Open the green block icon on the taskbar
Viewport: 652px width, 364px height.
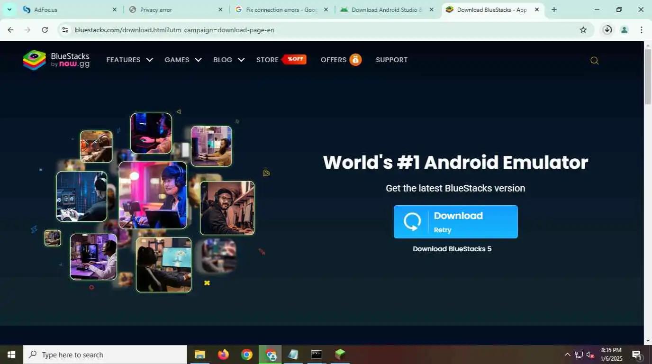(340, 355)
